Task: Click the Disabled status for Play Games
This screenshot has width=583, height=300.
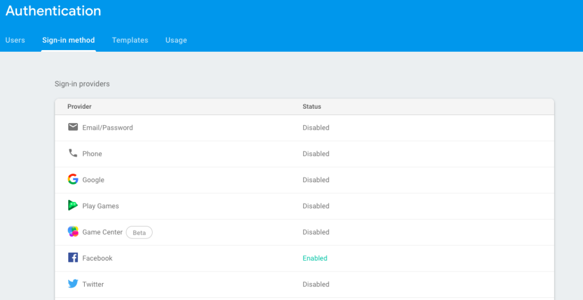Action: pyautogui.click(x=316, y=206)
